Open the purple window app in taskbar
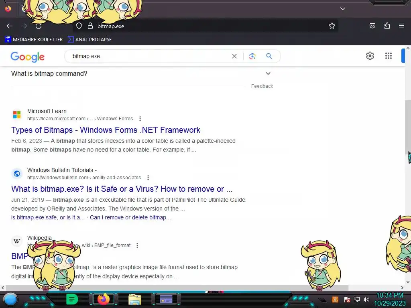This screenshot has width=411, height=308. (166, 299)
